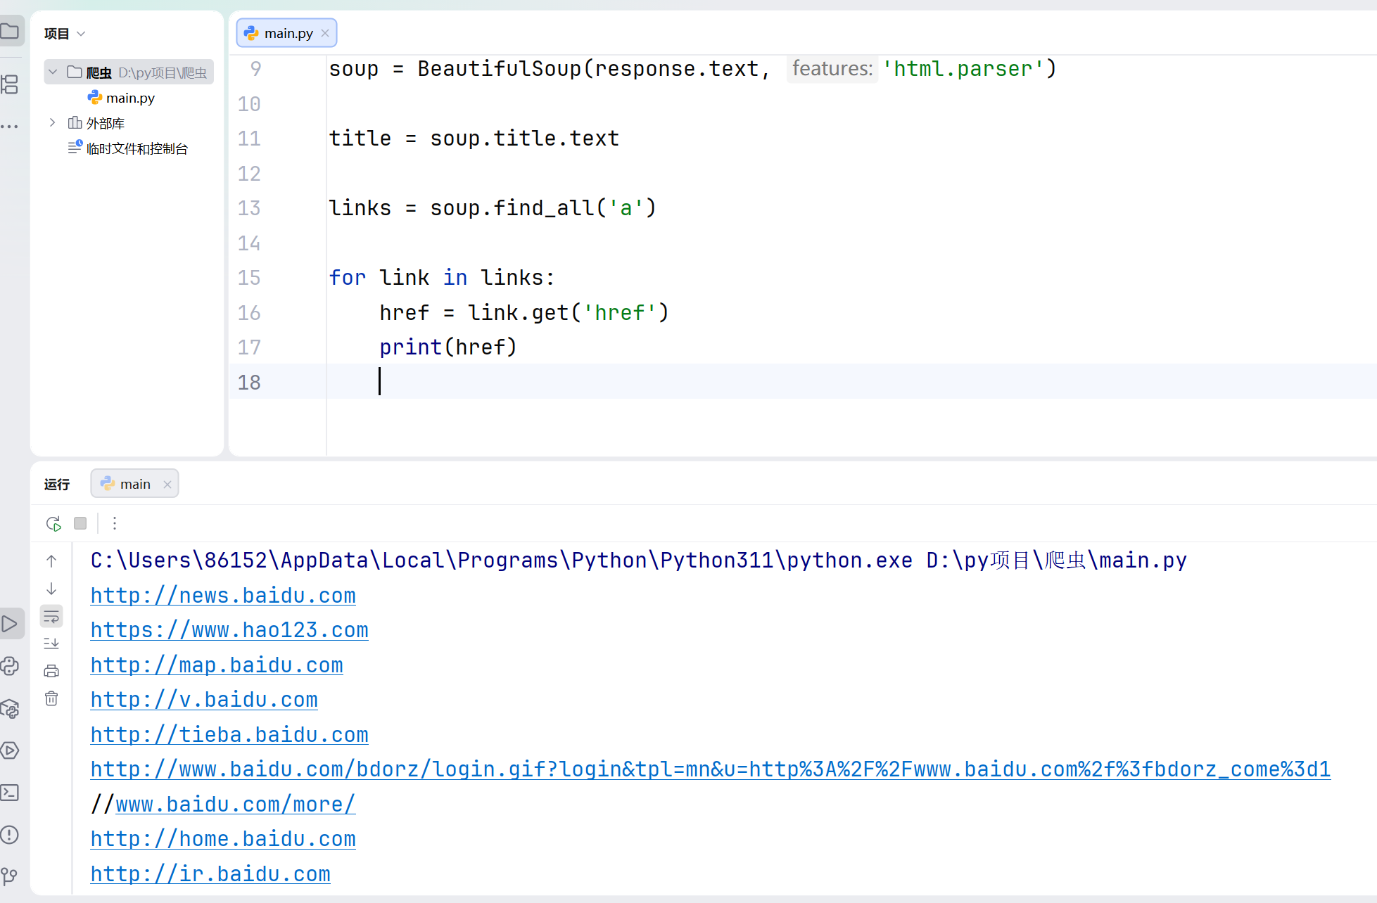This screenshot has width=1377, height=903.
Task: Open the Problems tool window icon
Action: click(x=10, y=835)
